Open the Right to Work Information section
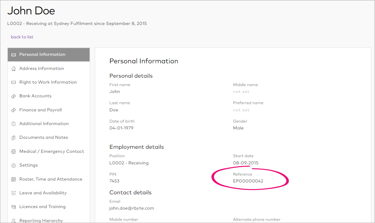The height and width of the screenshot is (223, 375). [x=48, y=82]
